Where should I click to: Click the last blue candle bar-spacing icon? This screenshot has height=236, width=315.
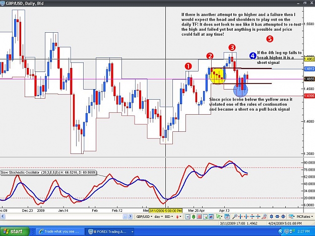tap(283, 216)
